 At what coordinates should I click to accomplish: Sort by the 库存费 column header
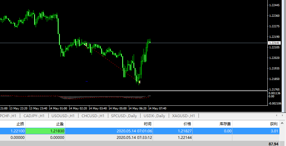point(225,124)
